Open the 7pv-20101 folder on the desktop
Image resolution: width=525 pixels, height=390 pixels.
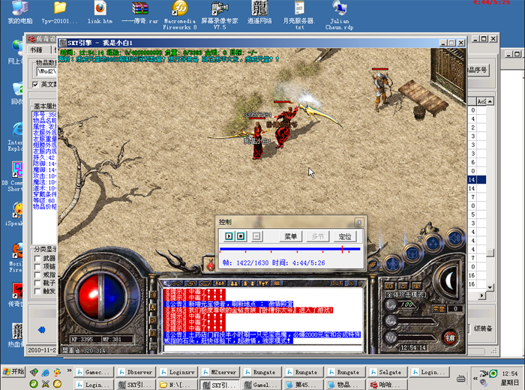point(59,13)
